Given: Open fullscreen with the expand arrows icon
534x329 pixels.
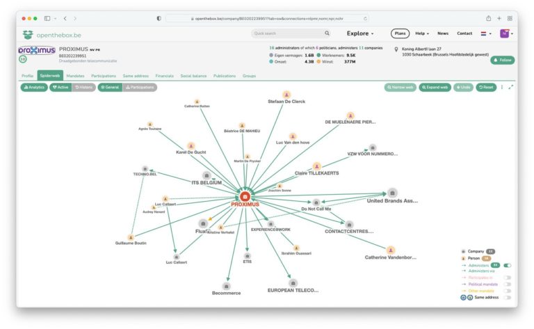Looking at the screenshot, I should tap(511, 87).
